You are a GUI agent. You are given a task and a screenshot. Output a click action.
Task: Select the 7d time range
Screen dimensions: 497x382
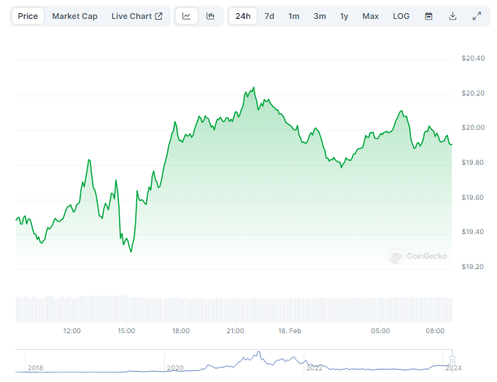[x=269, y=16]
